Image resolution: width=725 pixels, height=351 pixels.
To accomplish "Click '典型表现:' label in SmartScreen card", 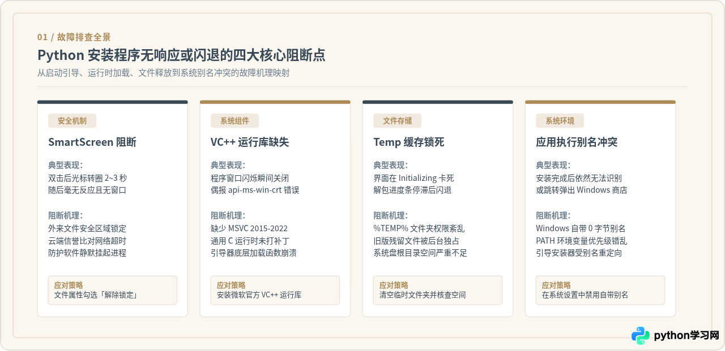I will click(66, 165).
